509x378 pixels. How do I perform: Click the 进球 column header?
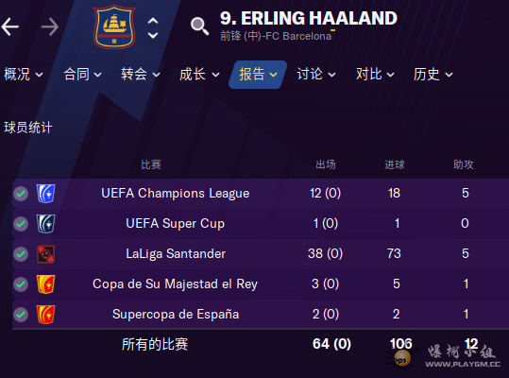pyautogui.click(x=395, y=164)
